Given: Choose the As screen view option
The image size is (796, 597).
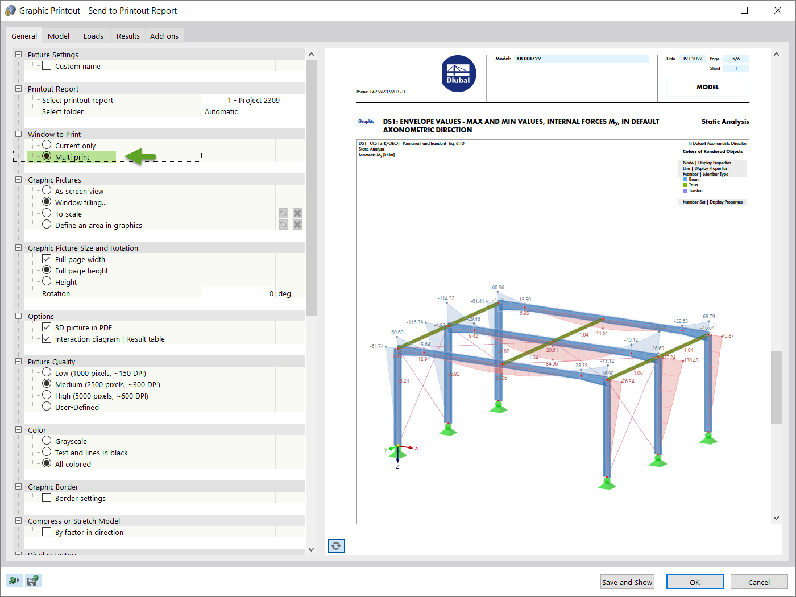Looking at the screenshot, I should pyautogui.click(x=47, y=190).
